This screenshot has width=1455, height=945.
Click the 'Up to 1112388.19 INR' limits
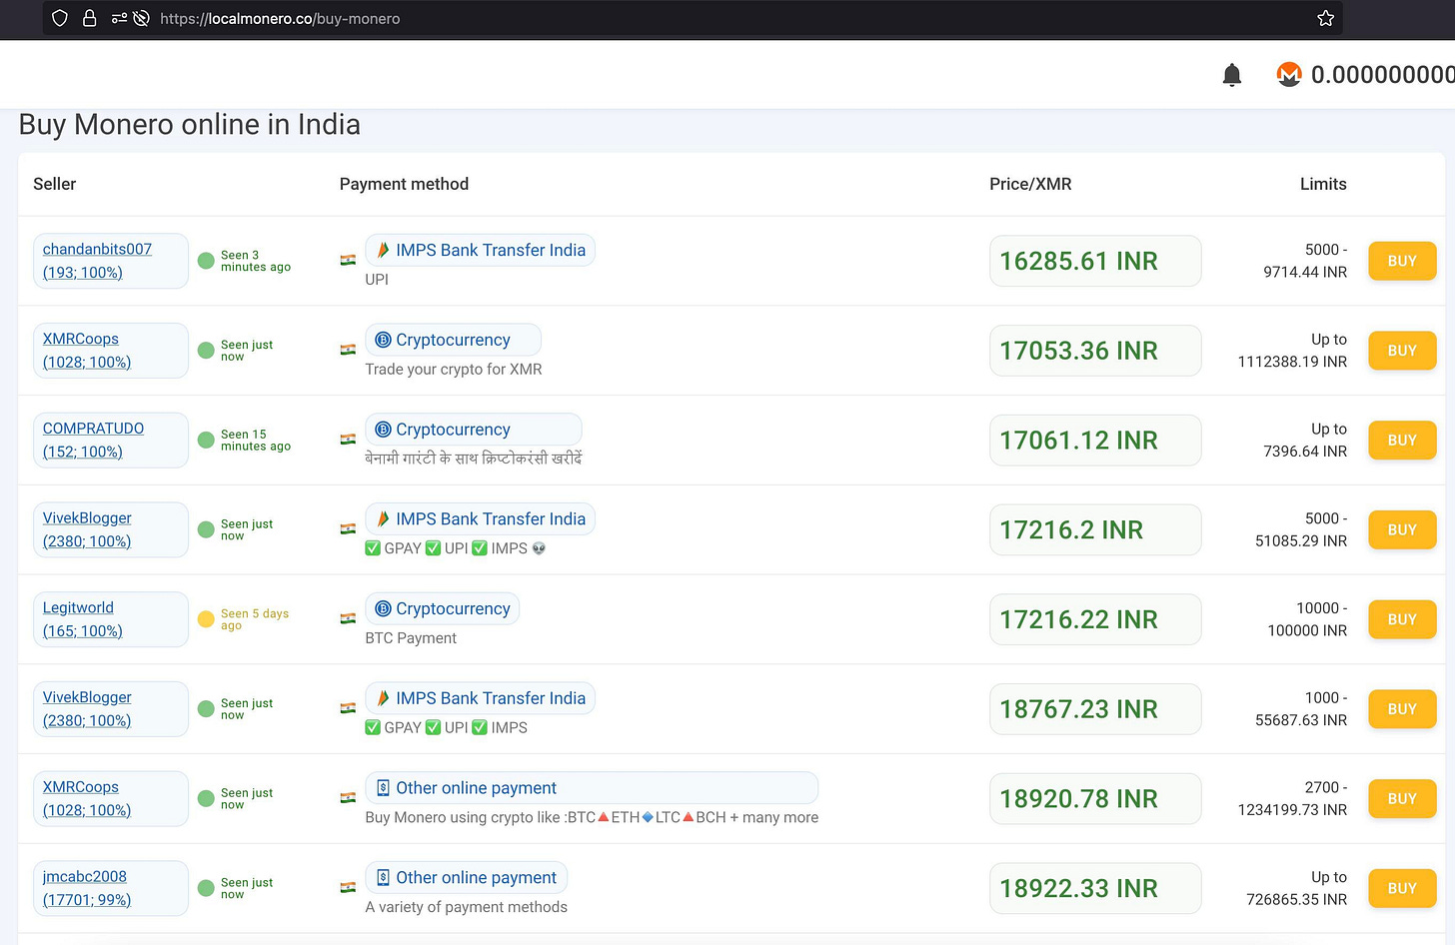pyautogui.click(x=1292, y=351)
